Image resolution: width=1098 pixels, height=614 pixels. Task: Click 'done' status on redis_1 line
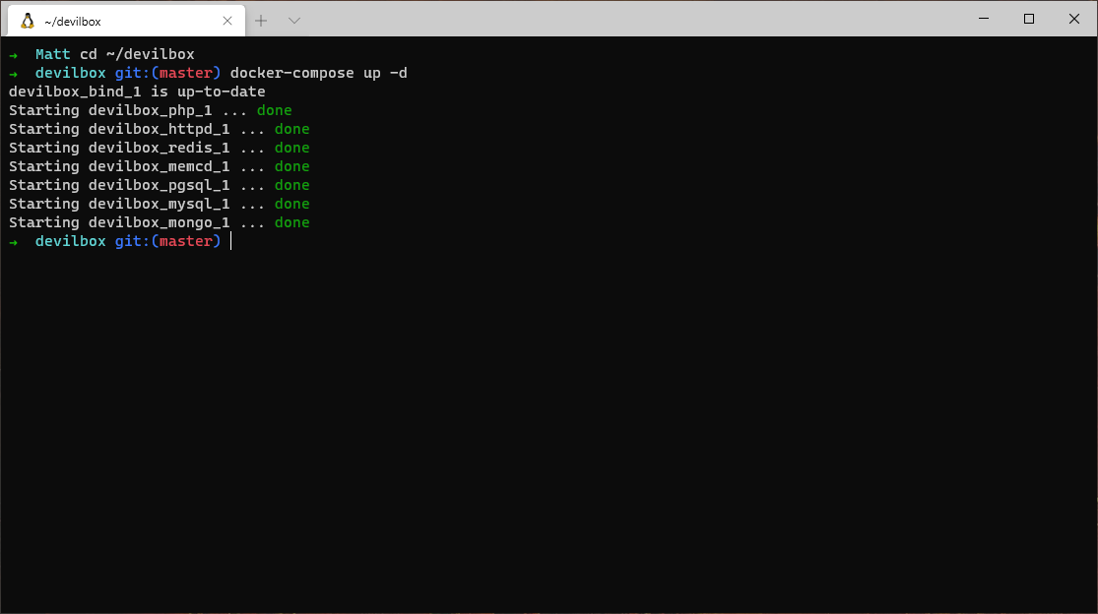[x=292, y=149]
